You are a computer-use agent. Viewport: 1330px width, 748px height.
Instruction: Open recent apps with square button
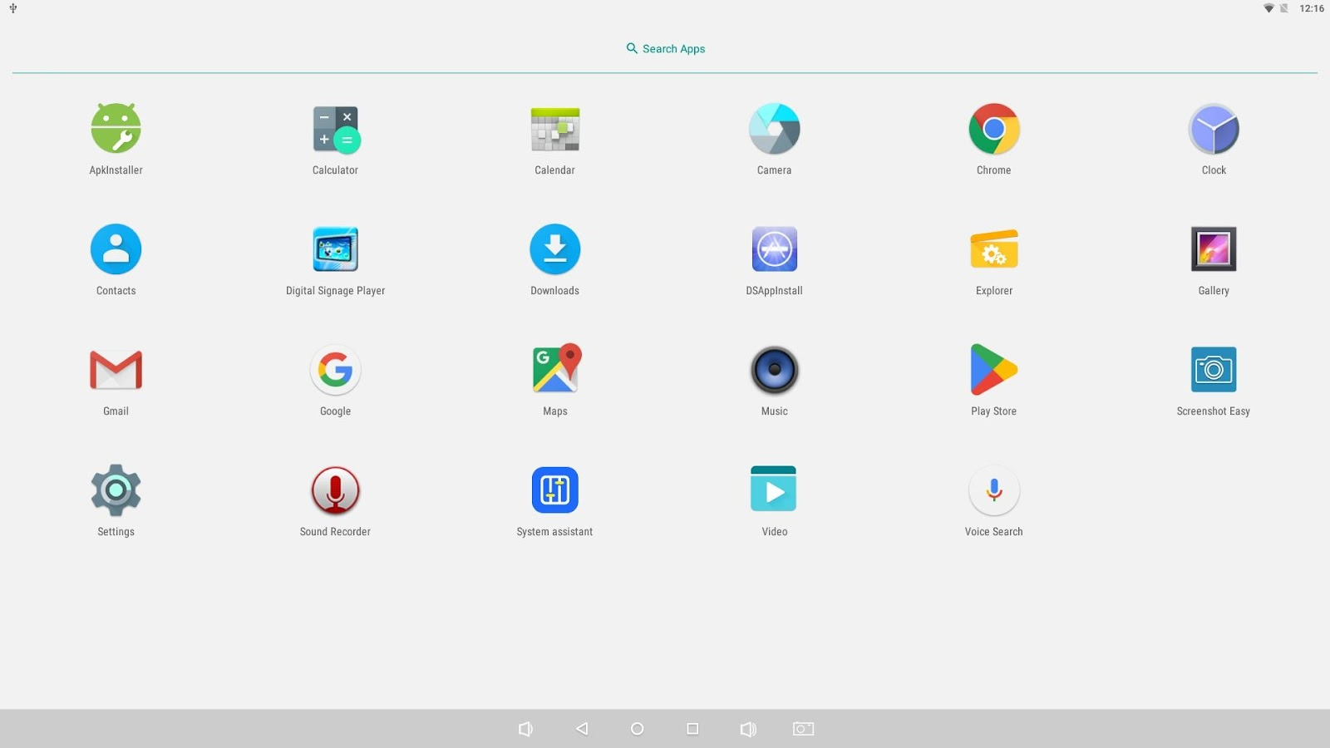(x=692, y=729)
